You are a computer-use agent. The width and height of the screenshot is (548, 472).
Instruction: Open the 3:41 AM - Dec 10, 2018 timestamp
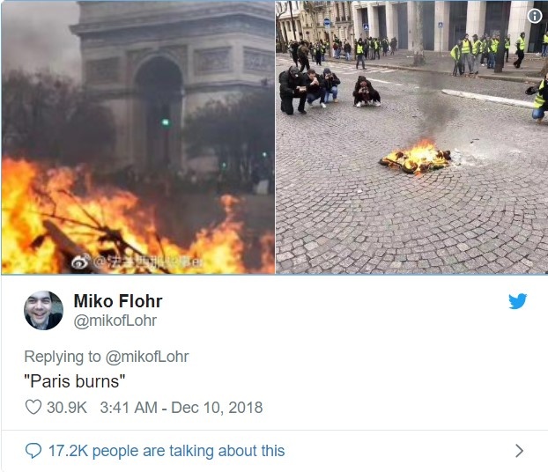(x=181, y=408)
